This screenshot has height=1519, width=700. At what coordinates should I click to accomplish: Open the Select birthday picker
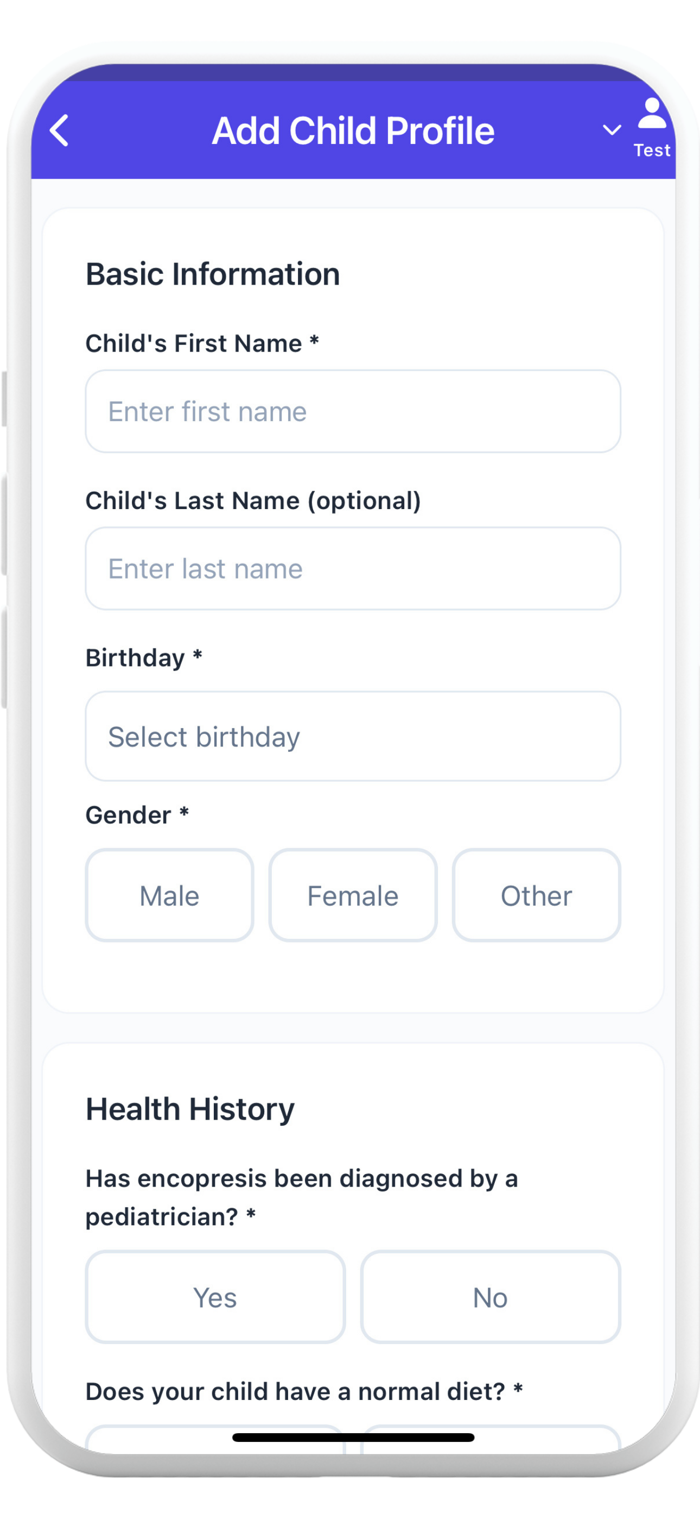(x=352, y=737)
